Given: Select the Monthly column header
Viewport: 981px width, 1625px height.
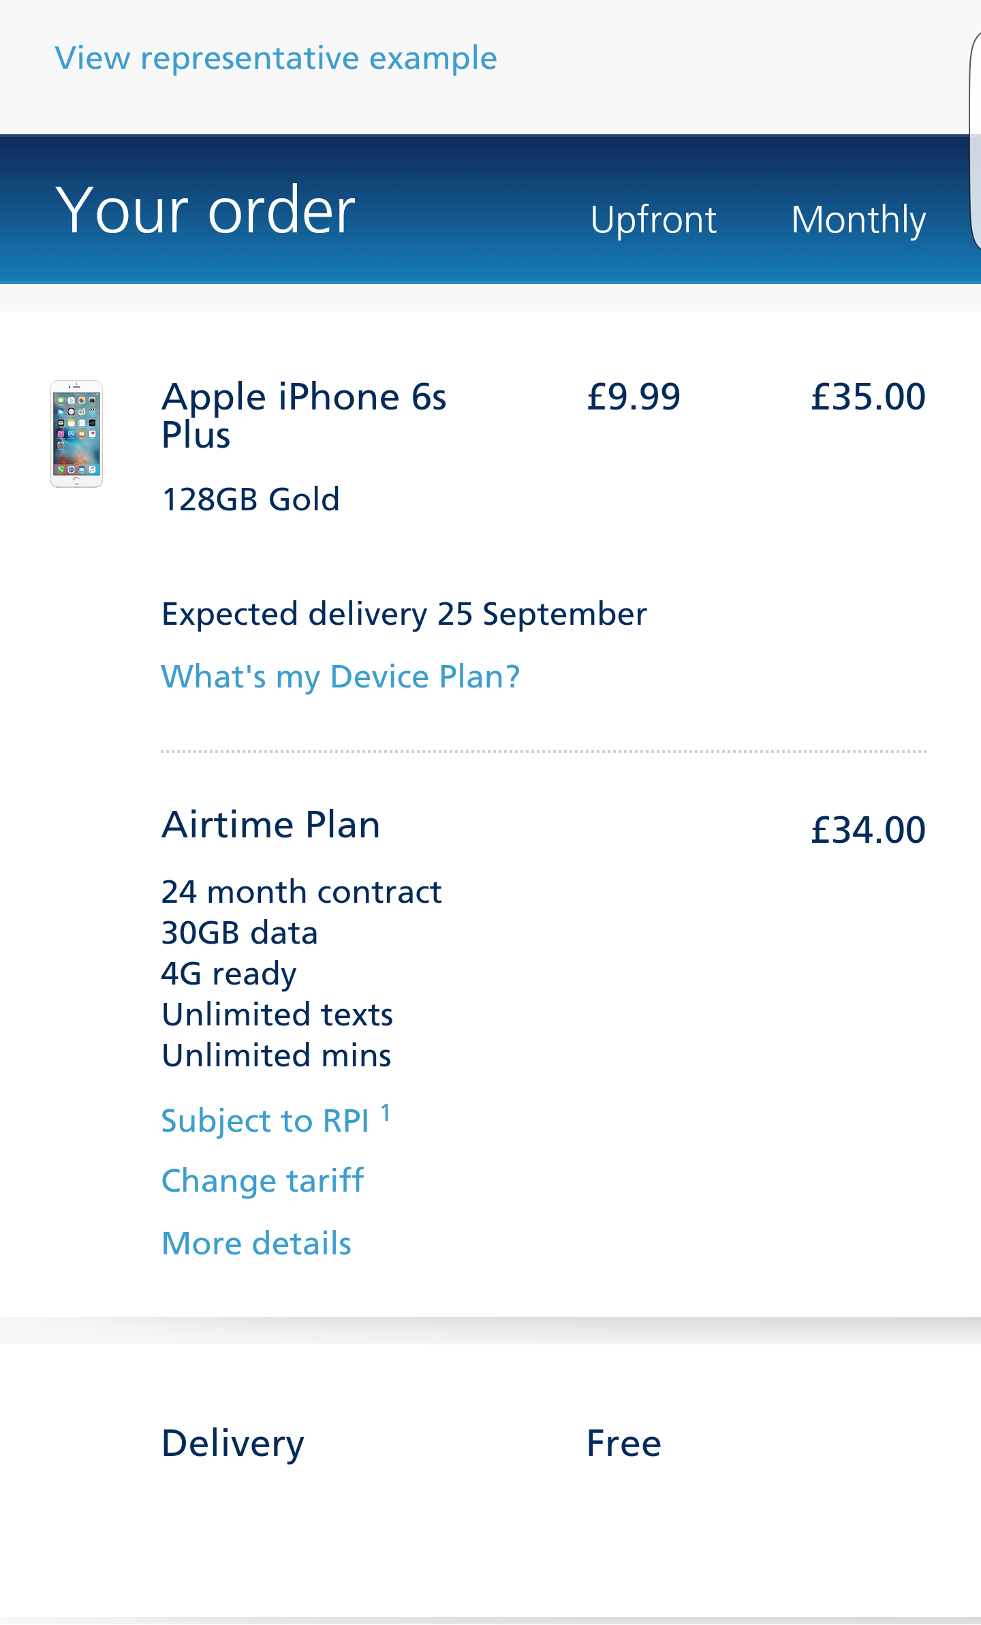Looking at the screenshot, I should click(x=858, y=219).
